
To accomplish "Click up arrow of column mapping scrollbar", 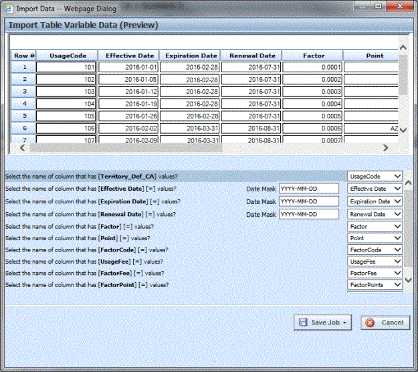I will point(408,183).
